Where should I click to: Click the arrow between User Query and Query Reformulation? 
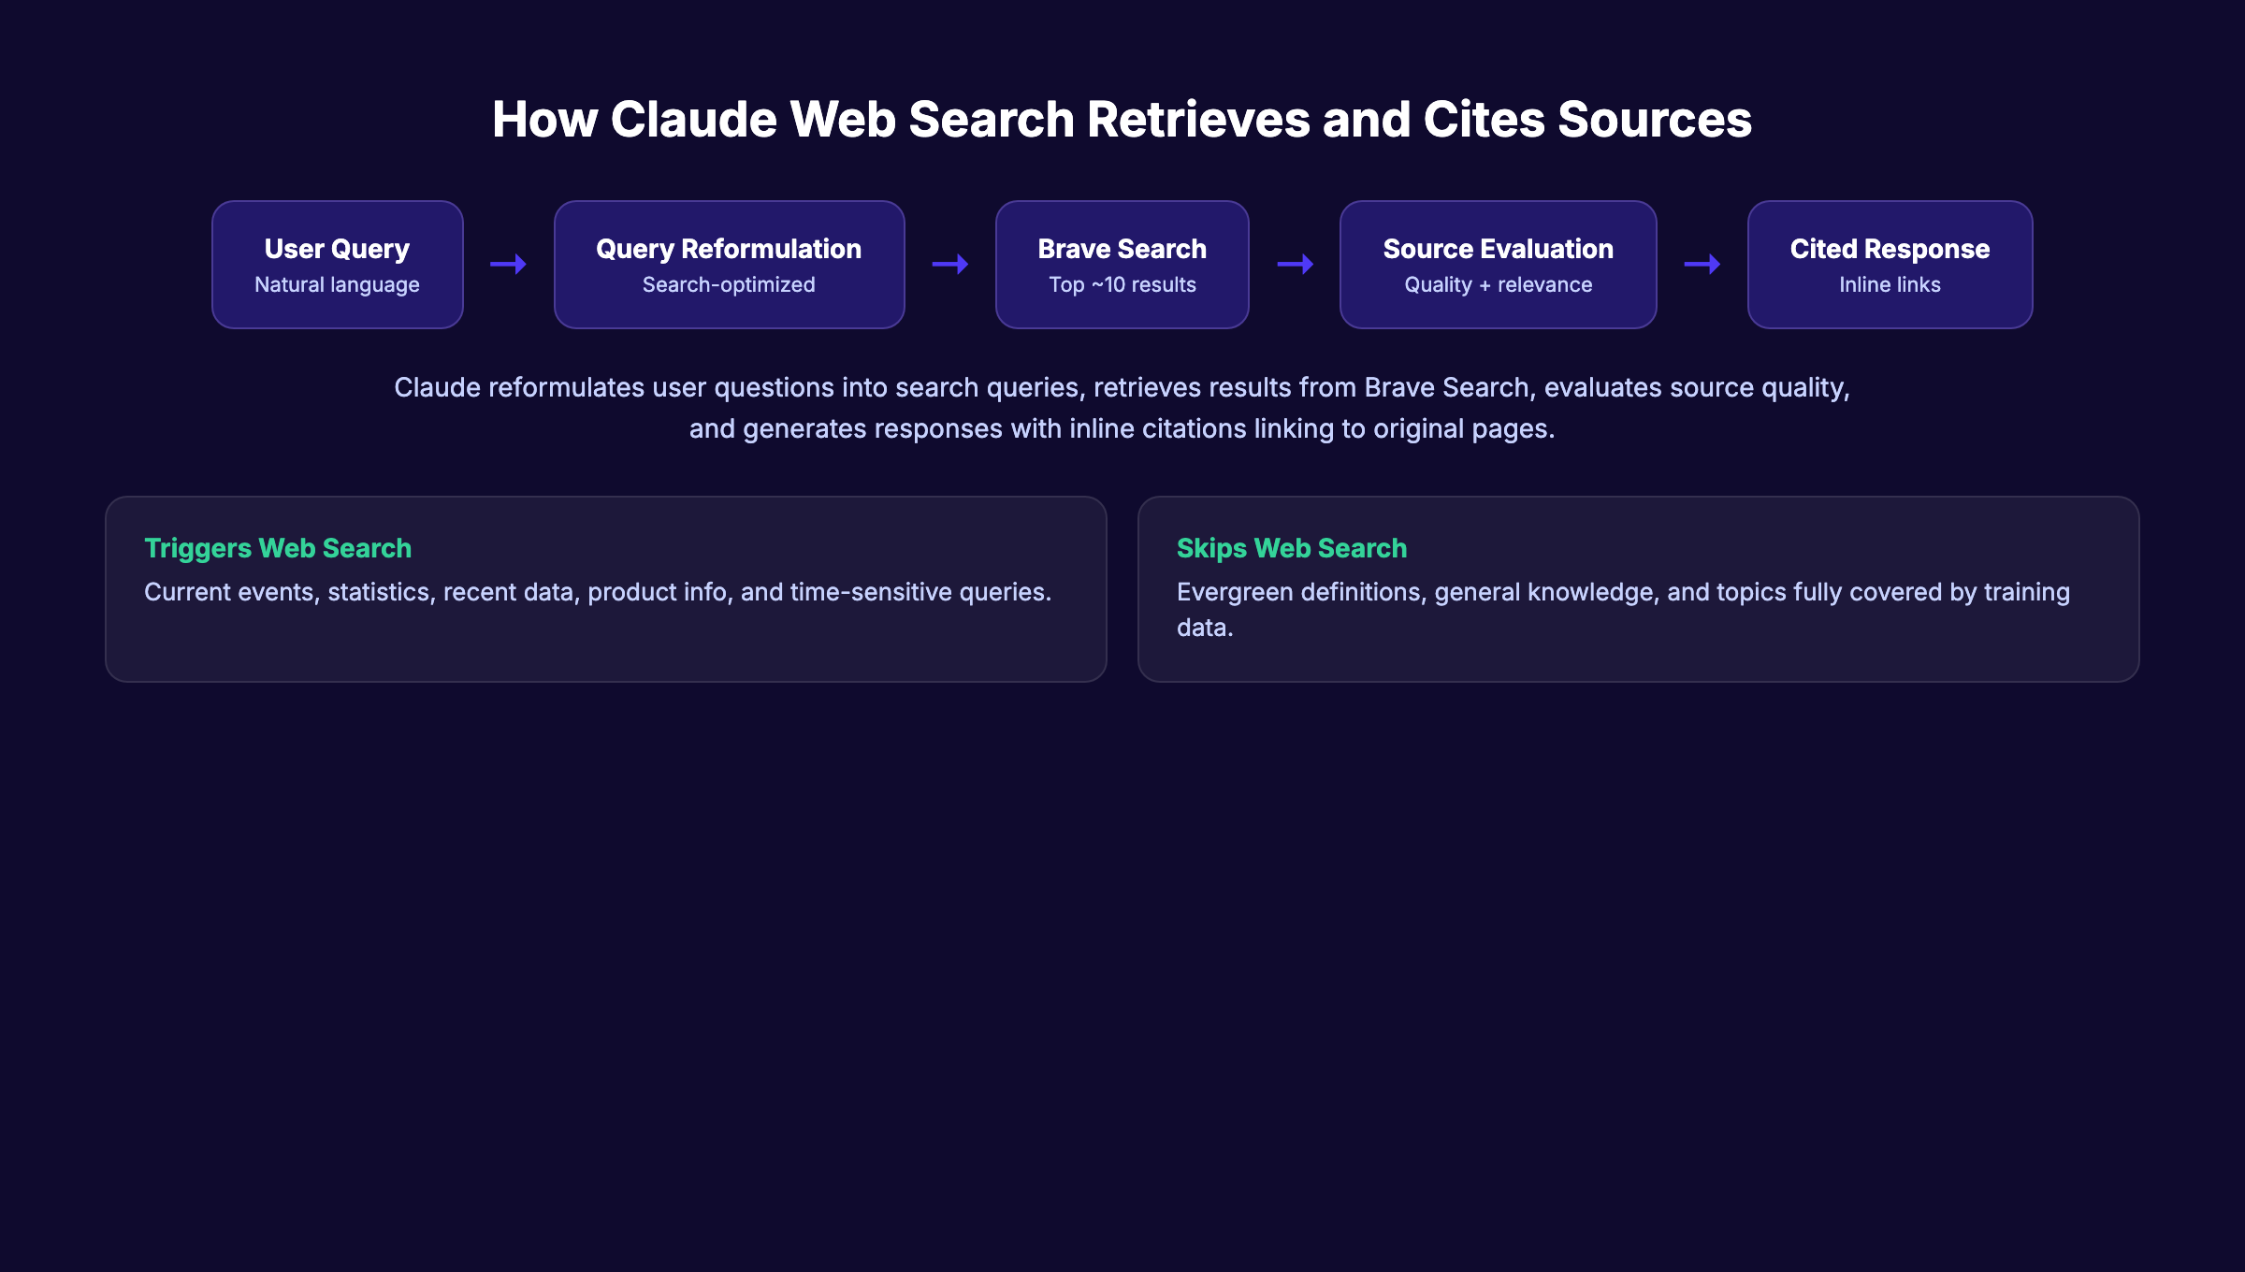click(x=508, y=265)
